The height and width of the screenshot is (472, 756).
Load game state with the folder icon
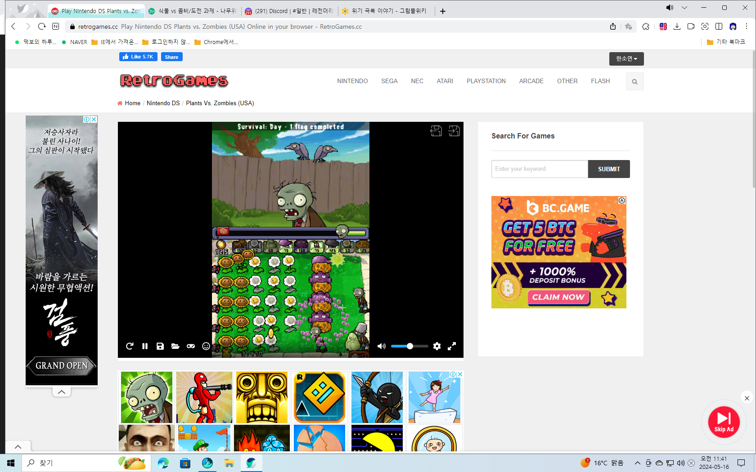click(175, 346)
